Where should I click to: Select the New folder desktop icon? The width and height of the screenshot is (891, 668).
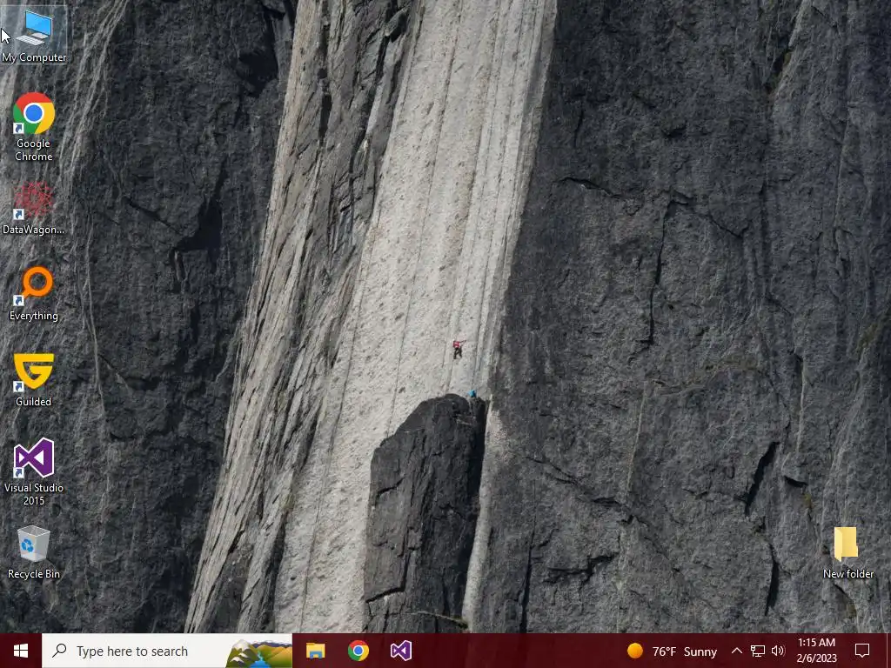point(847,552)
